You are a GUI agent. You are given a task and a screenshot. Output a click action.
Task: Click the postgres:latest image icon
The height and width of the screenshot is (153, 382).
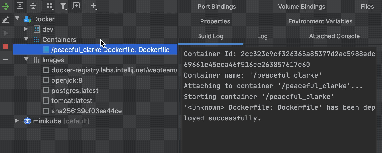click(46, 91)
